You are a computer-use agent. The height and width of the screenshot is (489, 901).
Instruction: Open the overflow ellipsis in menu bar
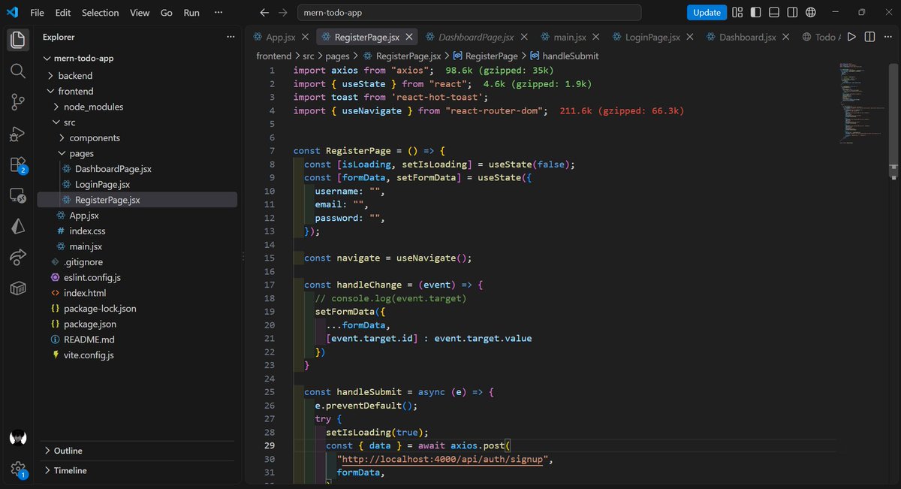click(x=218, y=13)
